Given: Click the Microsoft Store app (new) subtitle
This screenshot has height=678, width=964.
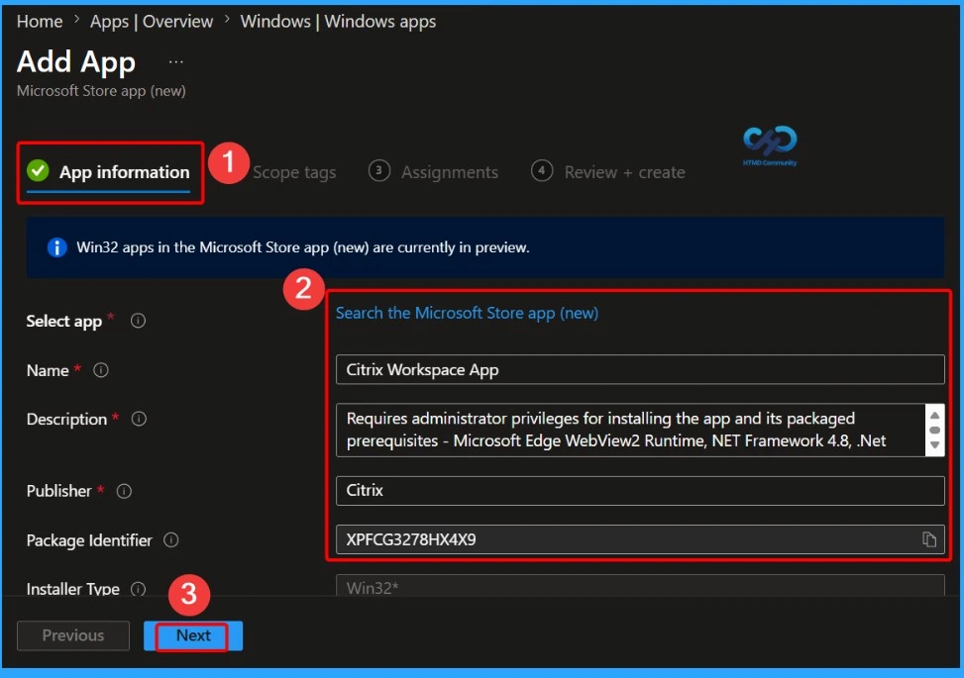Looking at the screenshot, I should [x=101, y=91].
